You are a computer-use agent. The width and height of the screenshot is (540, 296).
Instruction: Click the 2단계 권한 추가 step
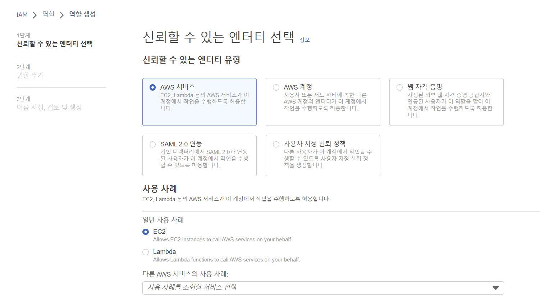click(30, 72)
